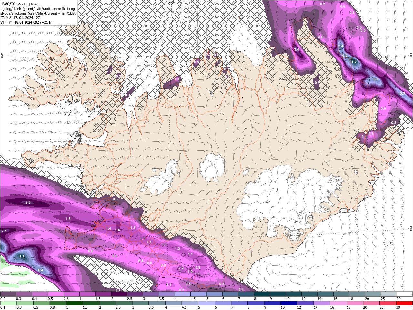Screen dimensions: 413x310
Task: Click the 8.3 snowfall maximum label
Action: coord(22,257)
